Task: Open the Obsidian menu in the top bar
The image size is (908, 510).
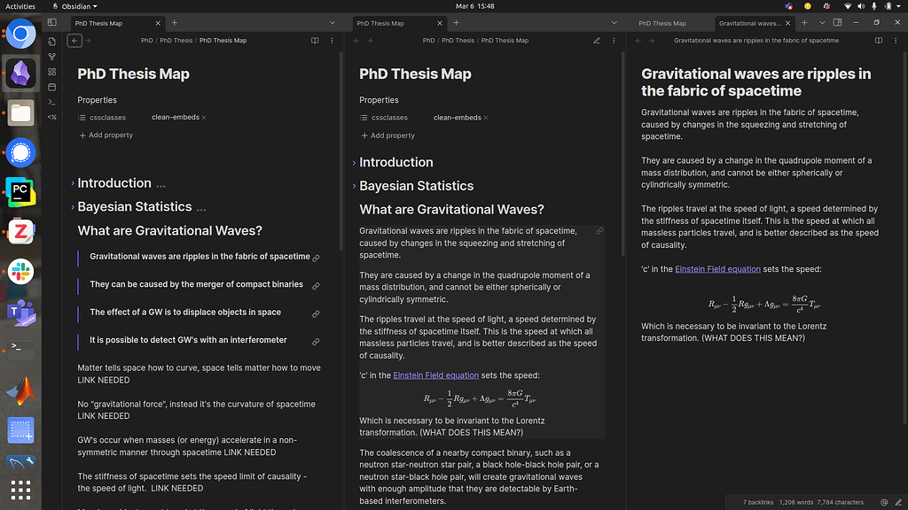Action: 74,5
